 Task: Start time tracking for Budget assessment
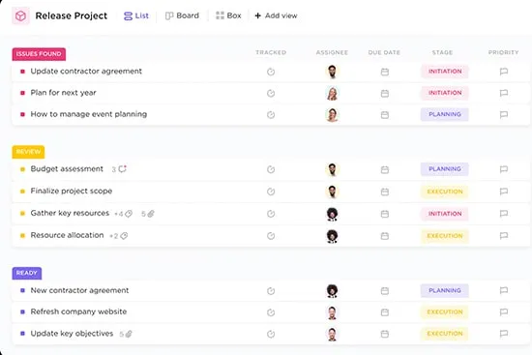[271, 169]
